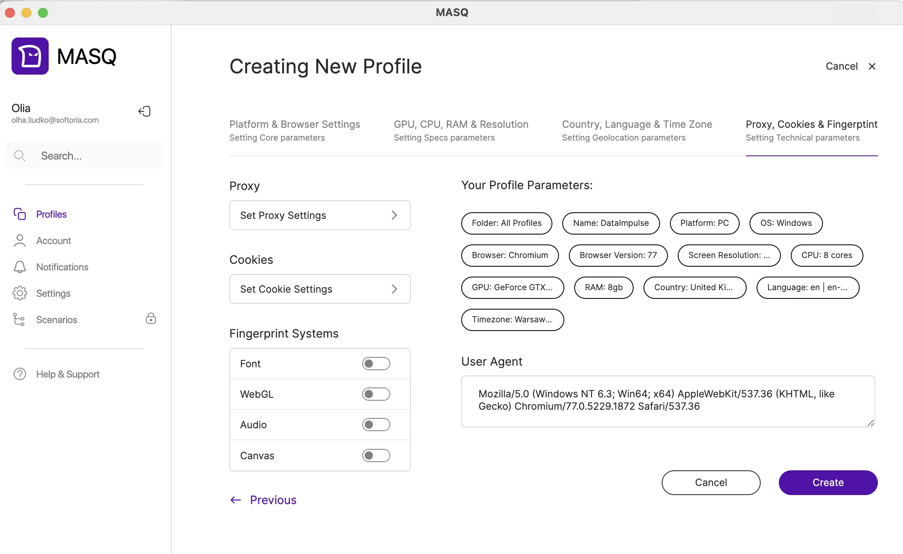Enable the Font fingerprint toggle
This screenshot has height=554, width=903.
tap(376, 364)
